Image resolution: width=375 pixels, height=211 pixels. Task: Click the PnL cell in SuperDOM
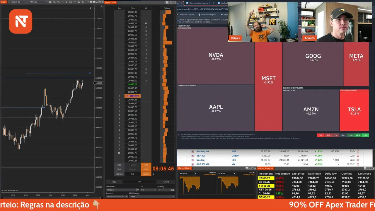[132, 174]
